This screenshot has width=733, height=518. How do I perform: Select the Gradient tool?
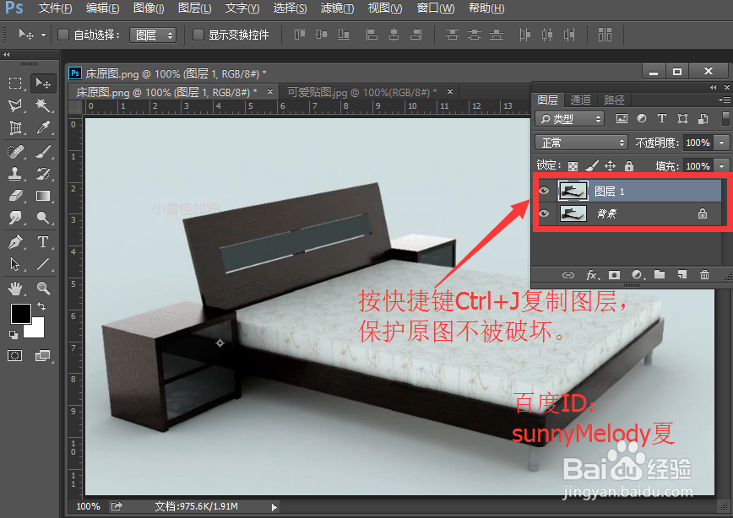pyautogui.click(x=43, y=195)
